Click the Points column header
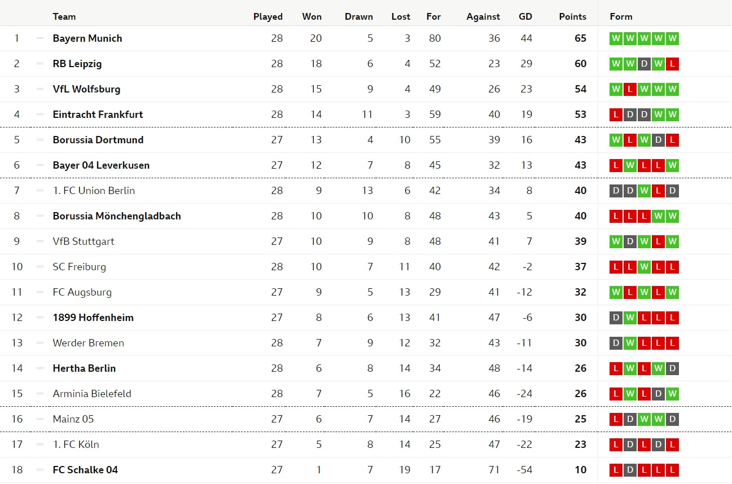This screenshot has width=732, height=484. [573, 16]
